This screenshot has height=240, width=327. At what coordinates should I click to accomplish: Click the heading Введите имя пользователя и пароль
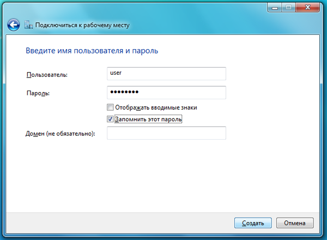[x=92, y=51]
